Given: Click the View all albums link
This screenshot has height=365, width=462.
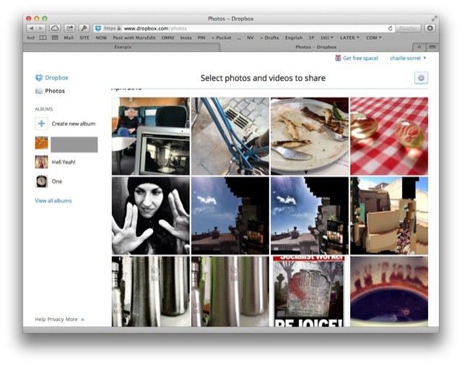Looking at the screenshot, I should (x=53, y=201).
